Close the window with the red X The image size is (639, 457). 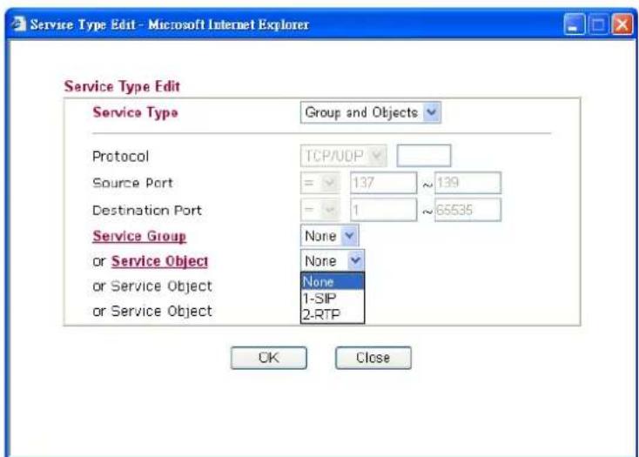(x=622, y=24)
